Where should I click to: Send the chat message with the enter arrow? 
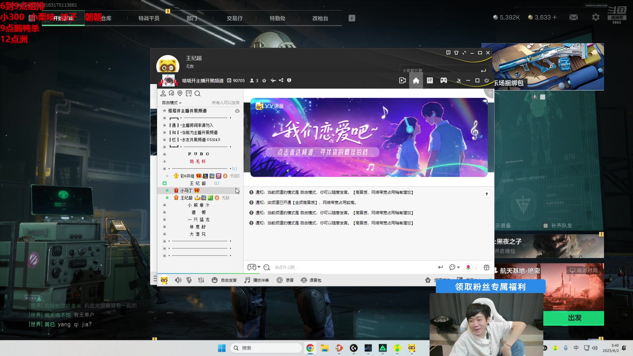tap(440, 267)
